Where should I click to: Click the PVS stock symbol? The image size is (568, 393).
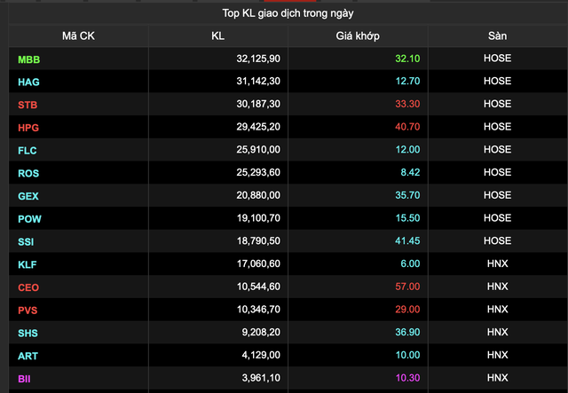[x=28, y=310]
